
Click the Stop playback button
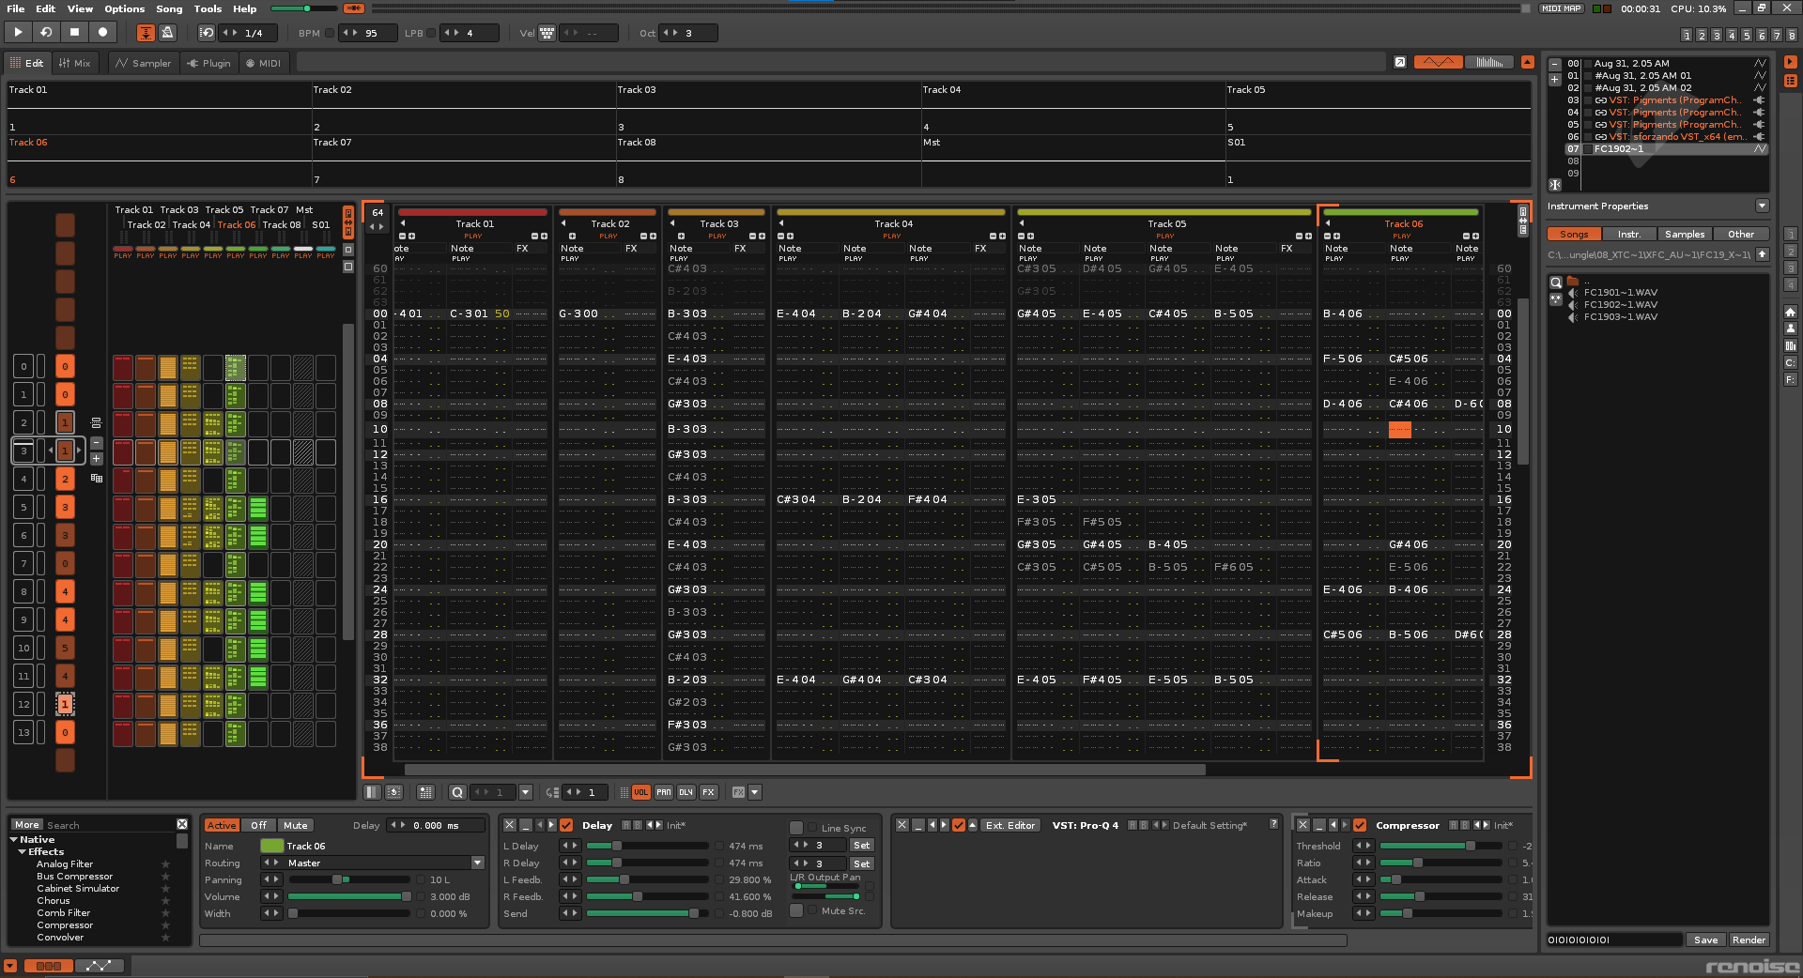coord(74,32)
